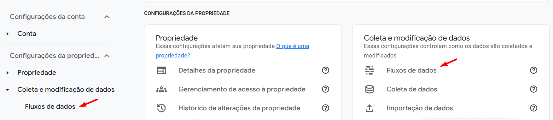Open help icon beside Importação de dados
The image size is (553, 120).
[x=534, y=108]
